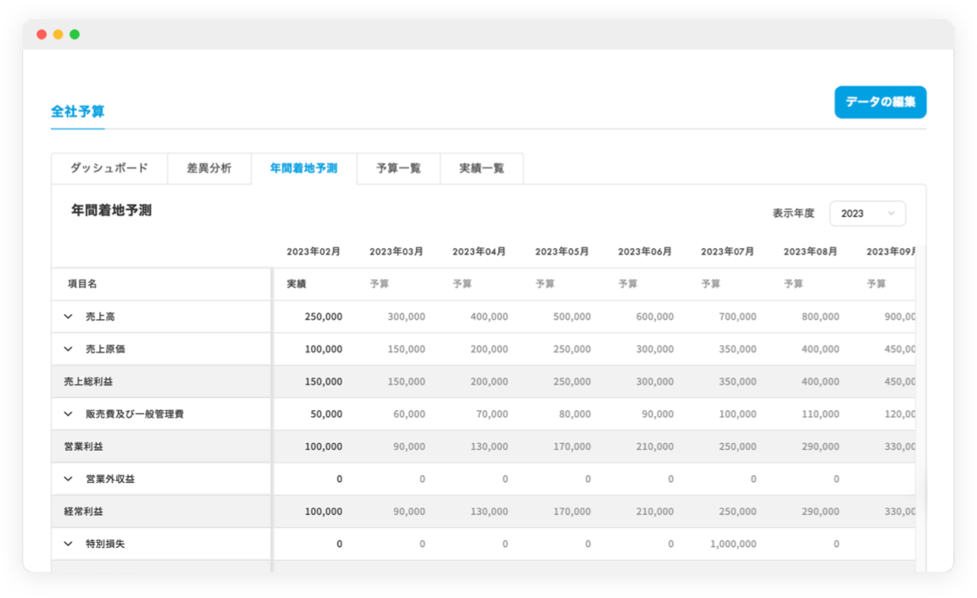
Task: Open the 全社予算 heading tab
Action: [77, 112]
